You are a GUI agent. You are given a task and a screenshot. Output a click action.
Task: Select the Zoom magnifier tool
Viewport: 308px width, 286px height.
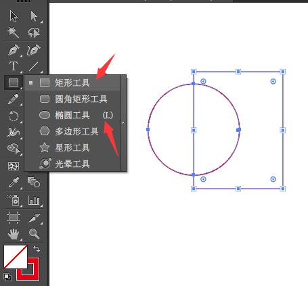(x=34, y=233)
